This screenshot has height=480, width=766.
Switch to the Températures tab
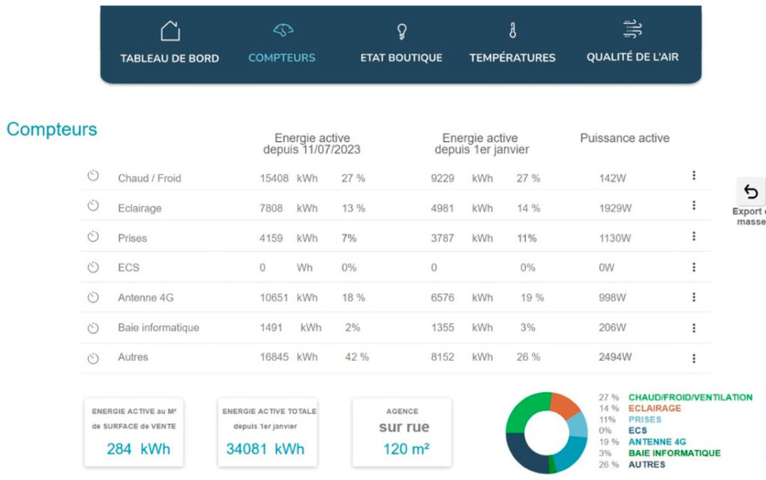pos(512,58)
